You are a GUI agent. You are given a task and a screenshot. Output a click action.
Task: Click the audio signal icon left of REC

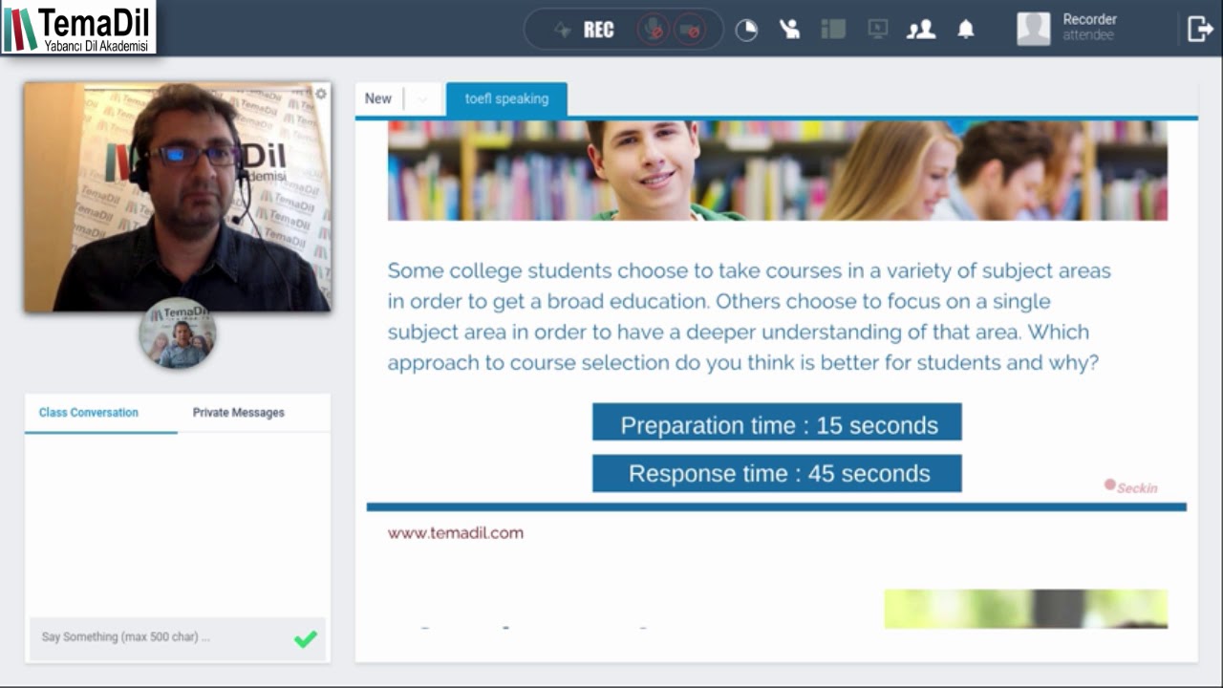click(562, 30)
